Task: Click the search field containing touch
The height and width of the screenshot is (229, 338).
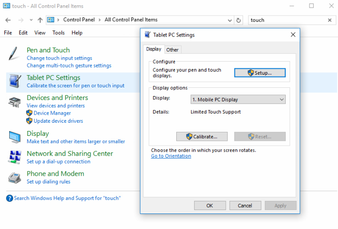Action: click(x=286, y=20)
